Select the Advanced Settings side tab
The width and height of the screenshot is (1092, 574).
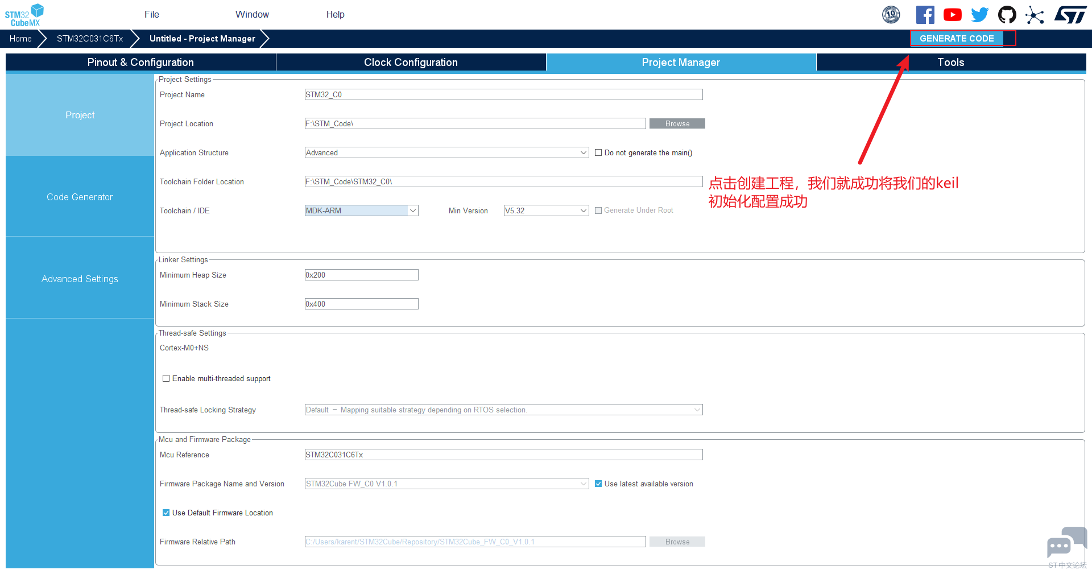tap(80, 279)
